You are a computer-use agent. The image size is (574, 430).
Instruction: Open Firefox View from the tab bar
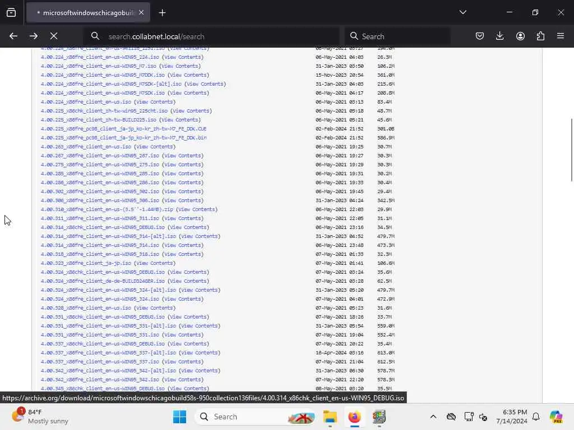(11, 13)
